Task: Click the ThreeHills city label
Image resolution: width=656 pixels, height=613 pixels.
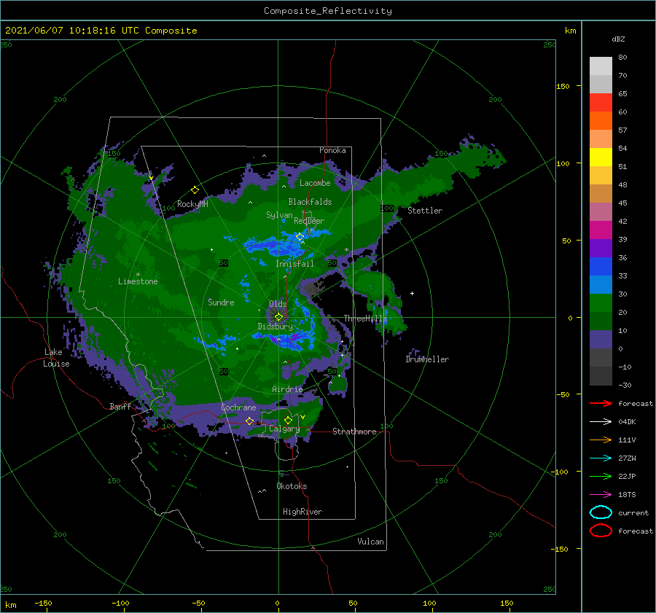Action: coord(365,319)
